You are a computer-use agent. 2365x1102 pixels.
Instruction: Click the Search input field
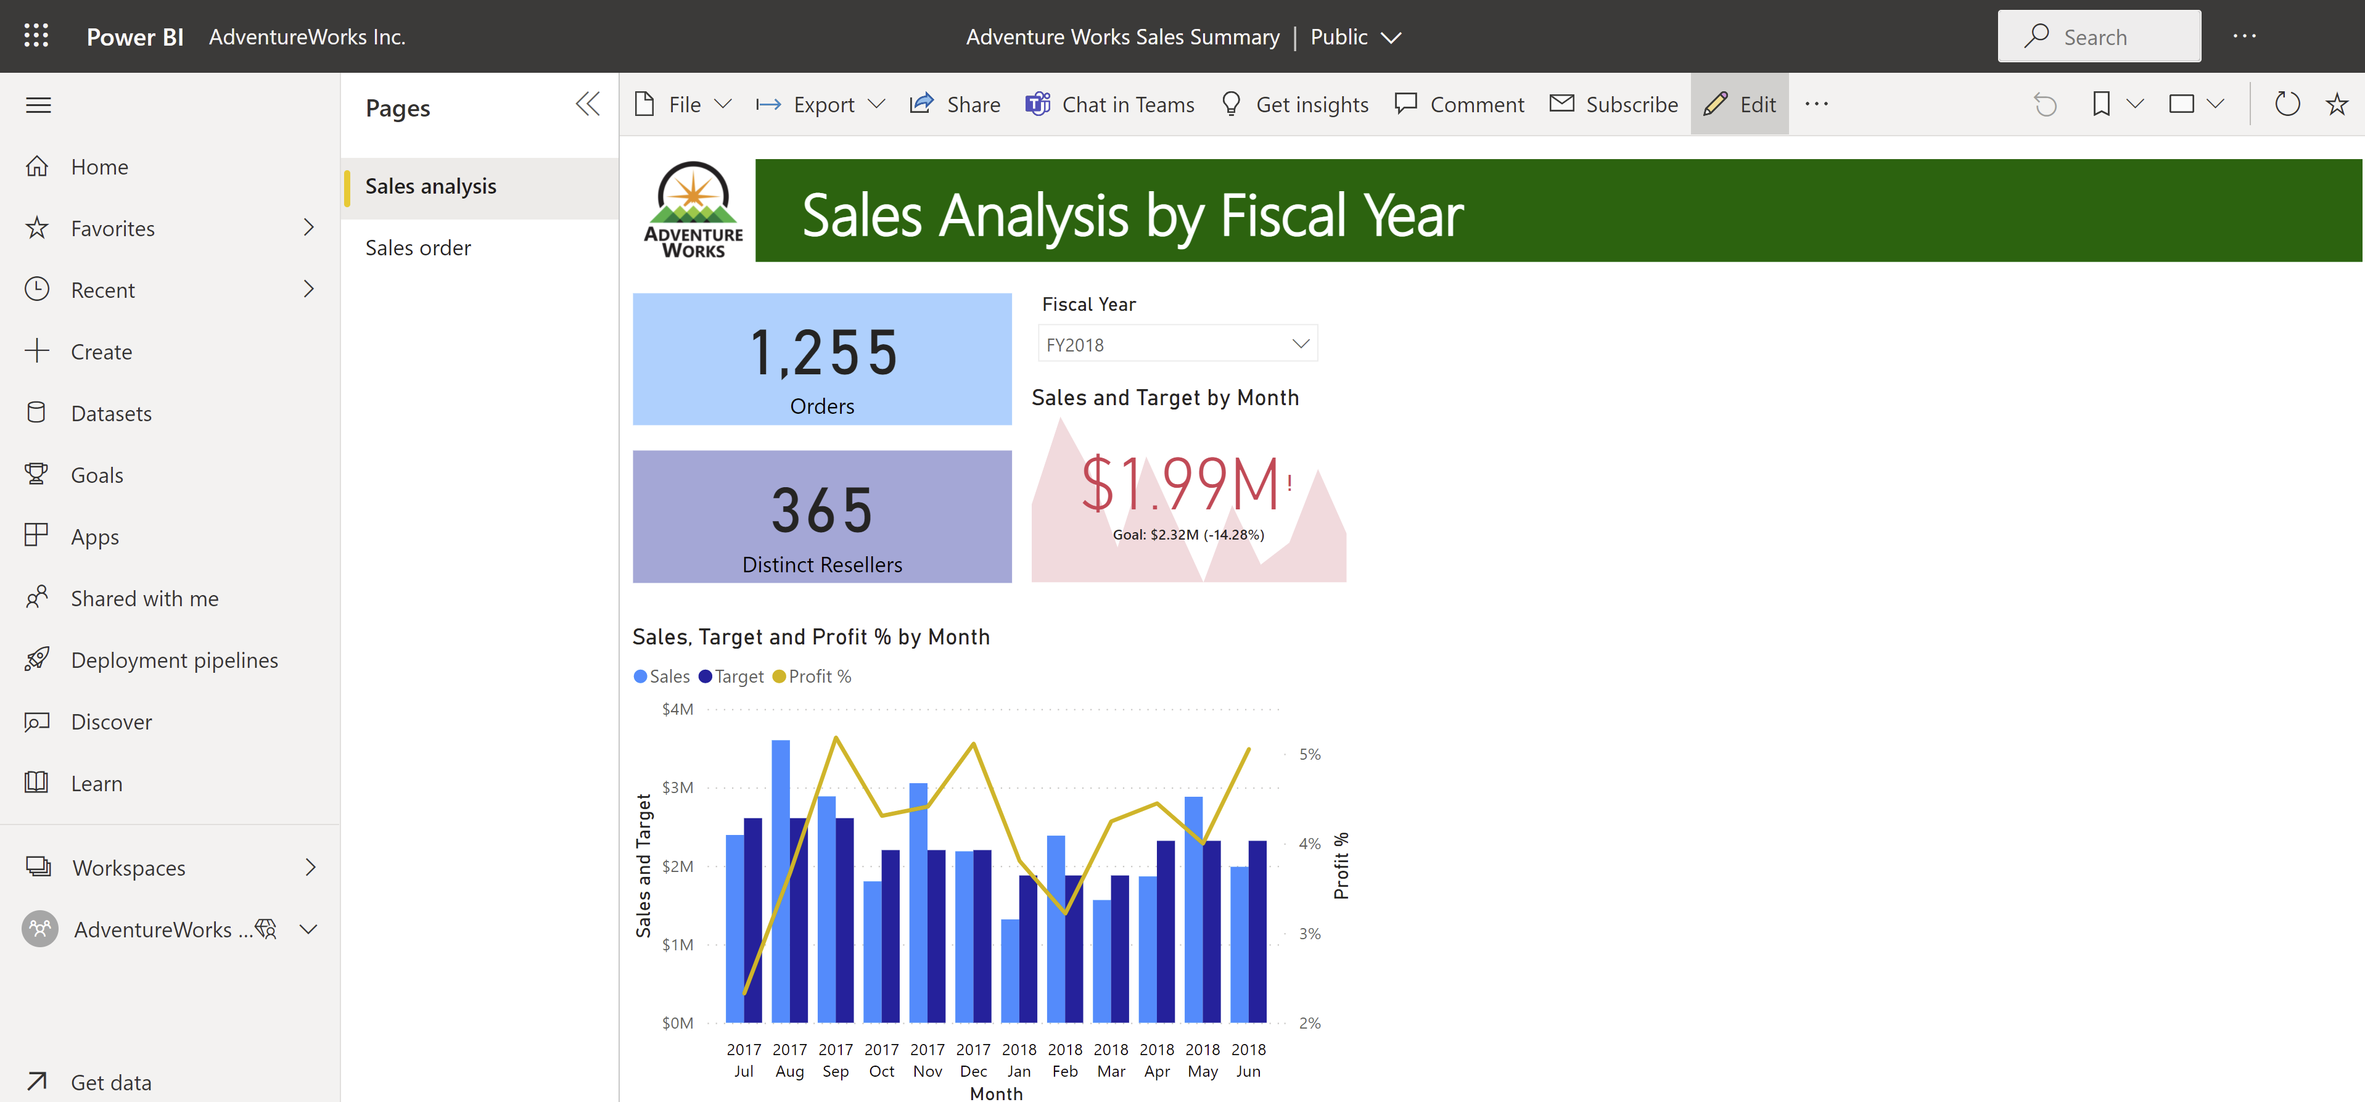point(2100,35)
